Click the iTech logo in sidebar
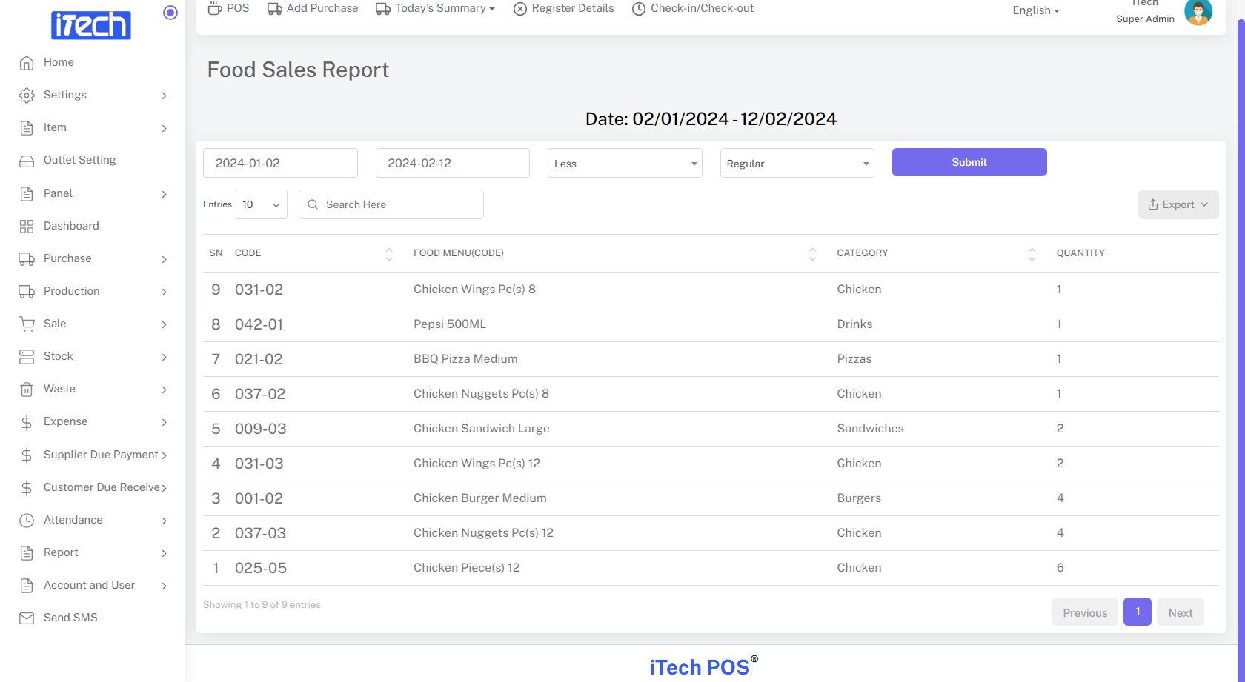The width and height of the screenshot is (1245, 682). click(x=90, y=25)
